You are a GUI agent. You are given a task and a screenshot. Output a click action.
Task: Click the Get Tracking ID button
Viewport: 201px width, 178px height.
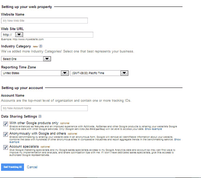click(x=13, y=167)
